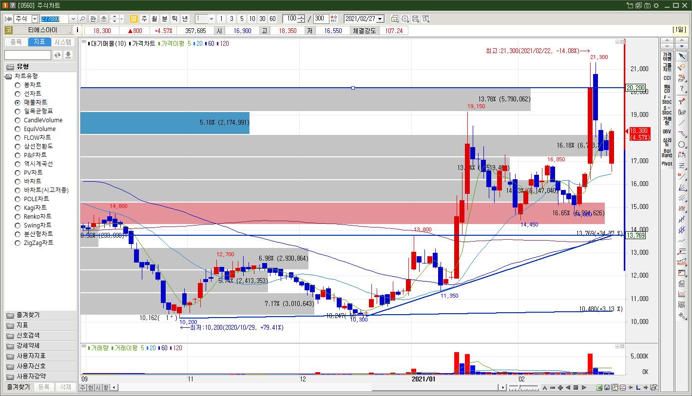Open the OBV indicator shortcut
This screenshot has width=692, height=396.
click(x=667, y=132)
